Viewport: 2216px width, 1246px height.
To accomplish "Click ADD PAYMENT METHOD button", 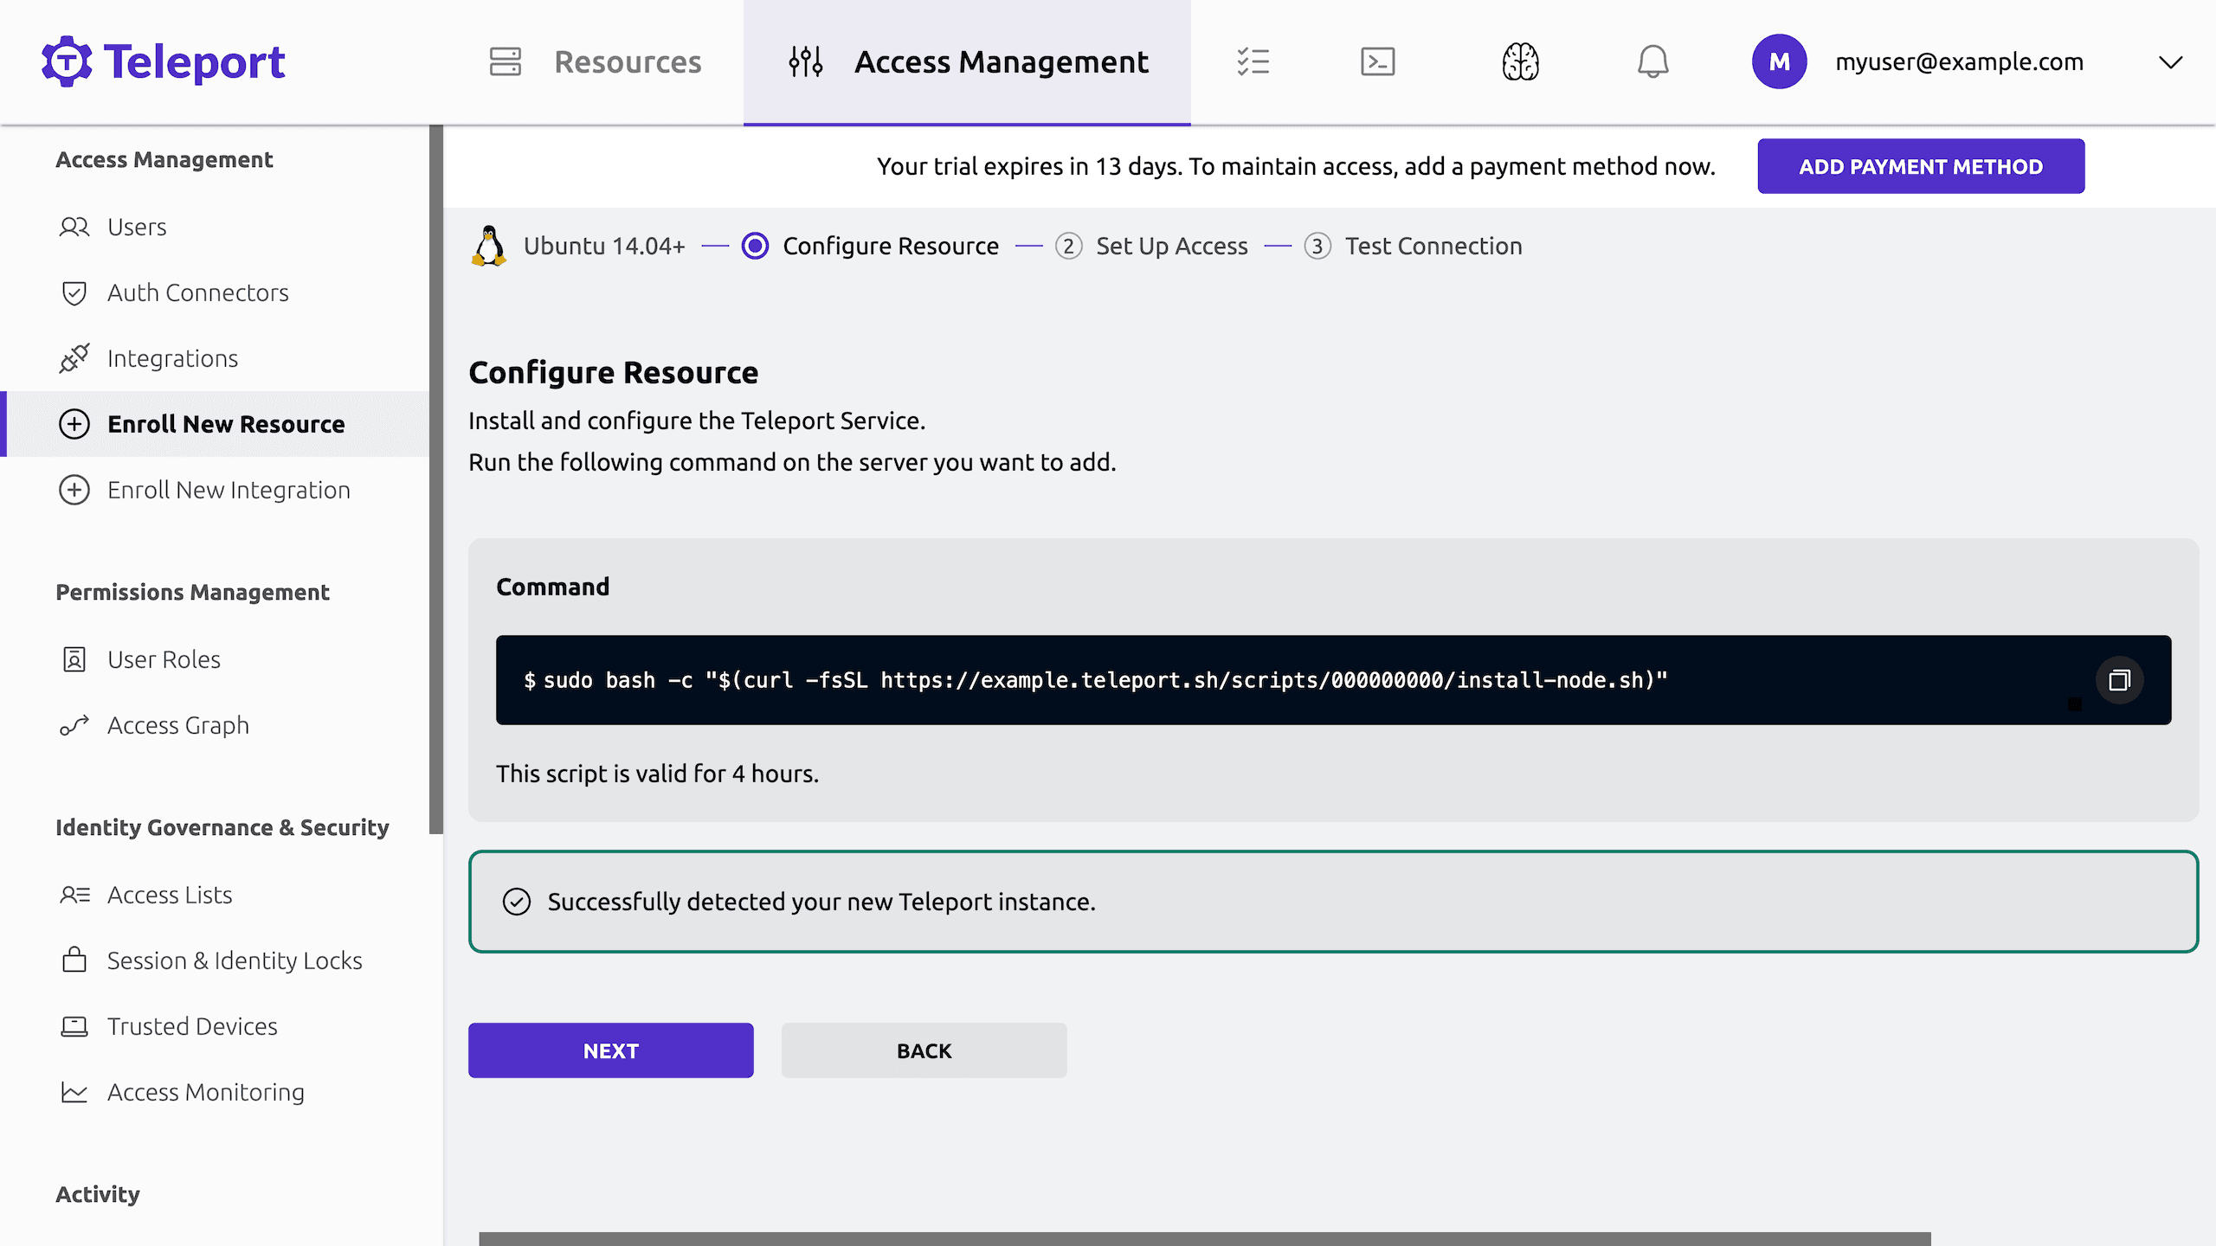I will [1923, 166].
